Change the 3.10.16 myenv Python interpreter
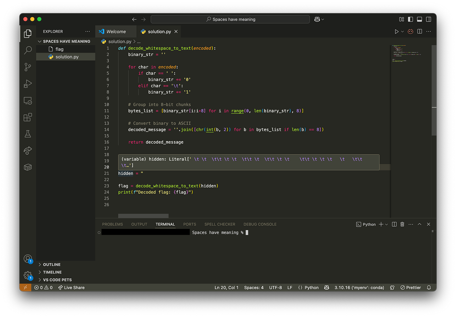The width and height of the screenshot is (456, 317). (359, 287)
